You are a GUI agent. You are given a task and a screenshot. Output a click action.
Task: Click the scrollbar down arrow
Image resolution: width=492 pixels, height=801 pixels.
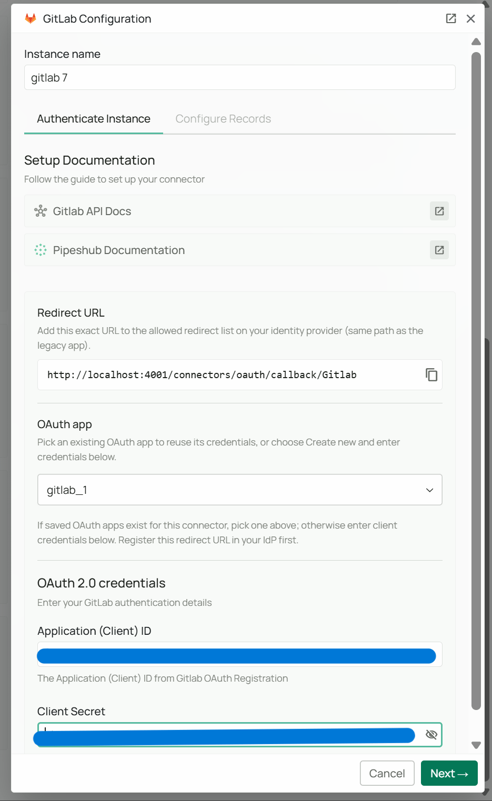coord(476,745)
